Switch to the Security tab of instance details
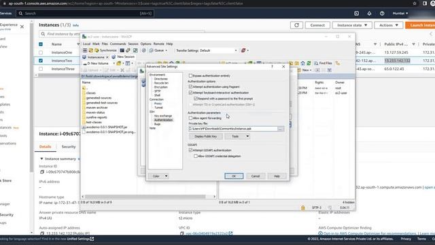435x245 pixels. 69,147
